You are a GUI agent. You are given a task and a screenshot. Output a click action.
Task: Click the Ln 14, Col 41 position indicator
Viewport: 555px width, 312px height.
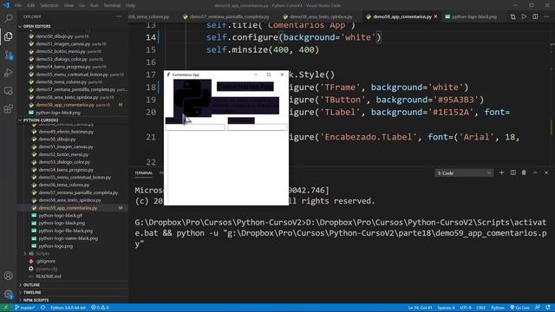point(420,308)
